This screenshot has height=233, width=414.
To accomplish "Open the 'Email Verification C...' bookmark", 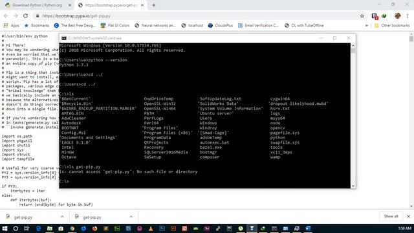I will coord(258,25).
